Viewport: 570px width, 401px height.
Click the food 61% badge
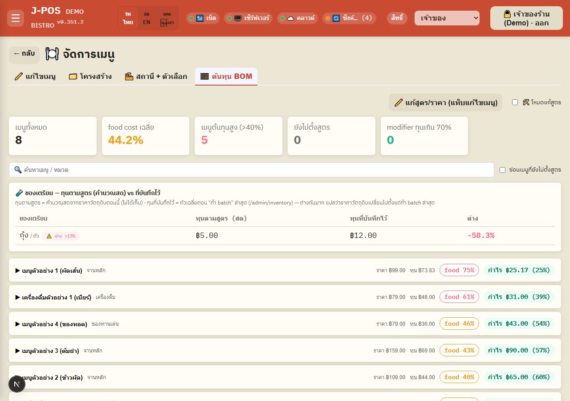[459, 297]
